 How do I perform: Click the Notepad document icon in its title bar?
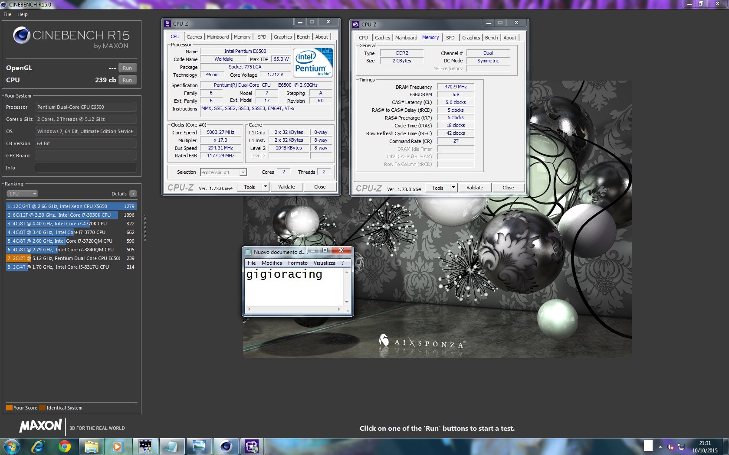(x=248, y=252)
